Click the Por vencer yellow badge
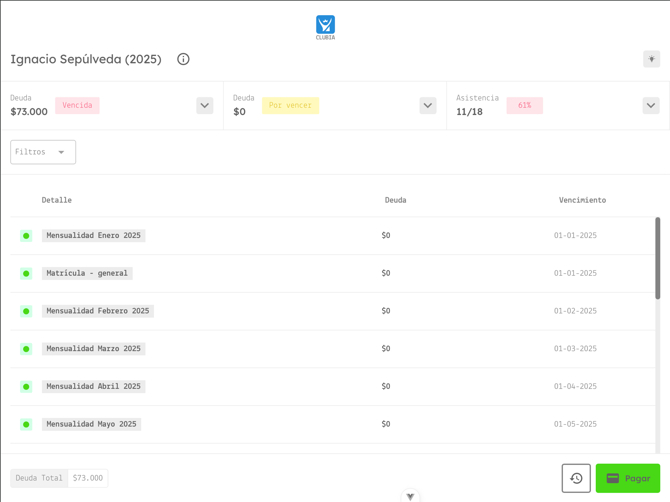 (x=290, y=106)
